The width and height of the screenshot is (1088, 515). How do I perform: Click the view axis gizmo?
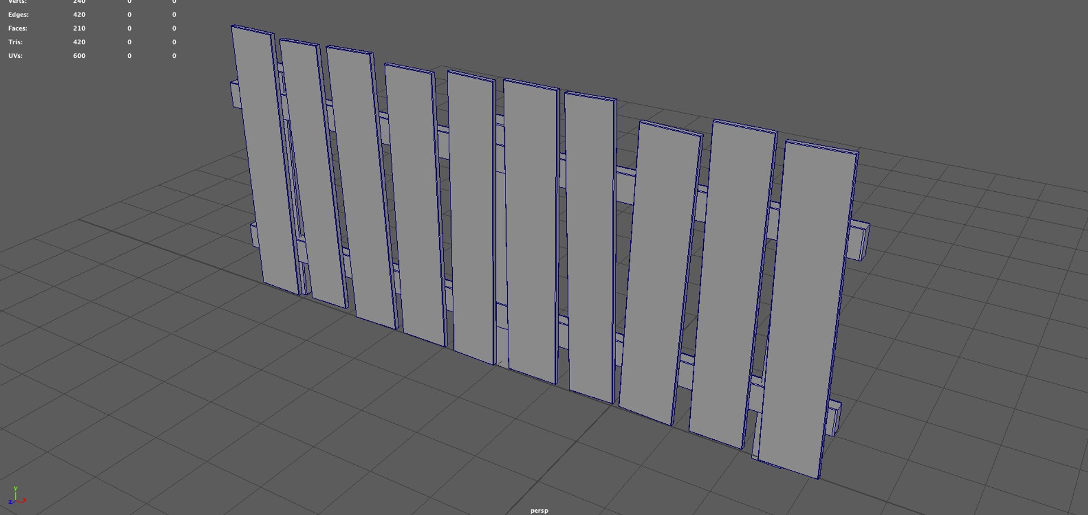[x=16, y=496]
